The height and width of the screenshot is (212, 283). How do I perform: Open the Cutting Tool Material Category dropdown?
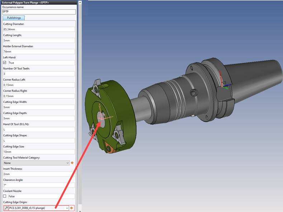[x=36, y=163]
